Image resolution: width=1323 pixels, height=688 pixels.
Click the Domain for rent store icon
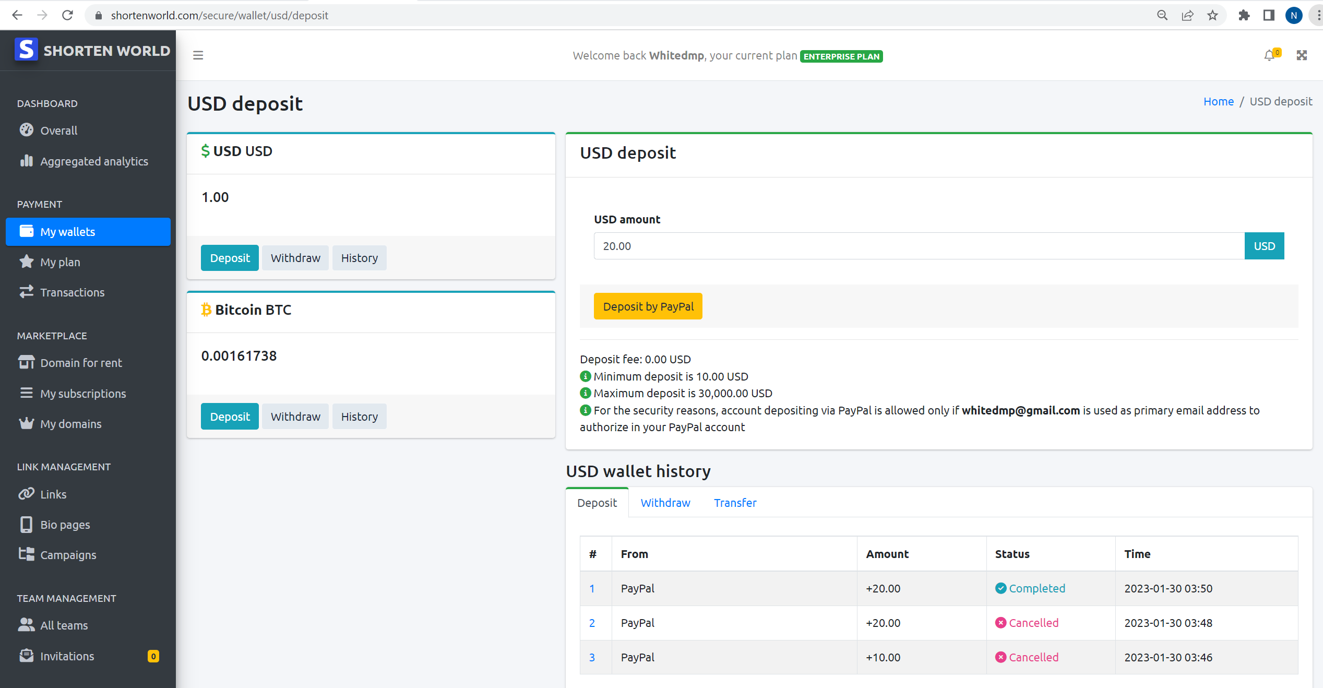(x=26, y=362)
